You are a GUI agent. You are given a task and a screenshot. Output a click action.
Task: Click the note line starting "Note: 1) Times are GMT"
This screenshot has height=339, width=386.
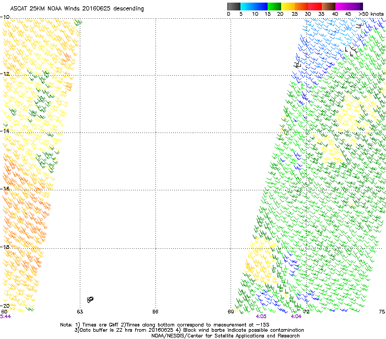tap(164, 325)
